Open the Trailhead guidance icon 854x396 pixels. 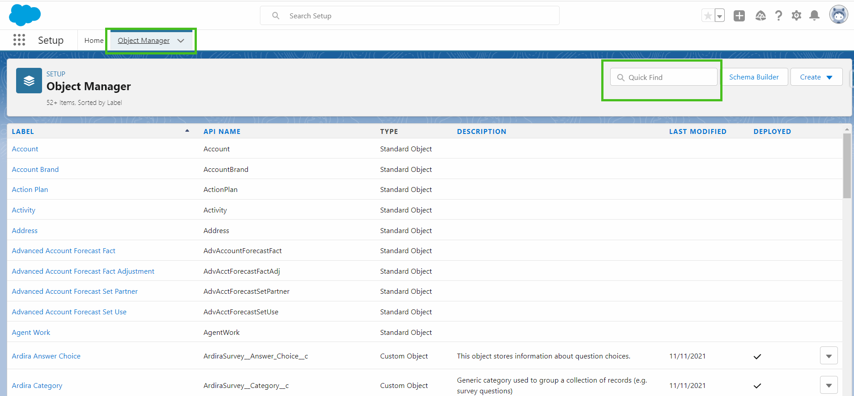761,16
